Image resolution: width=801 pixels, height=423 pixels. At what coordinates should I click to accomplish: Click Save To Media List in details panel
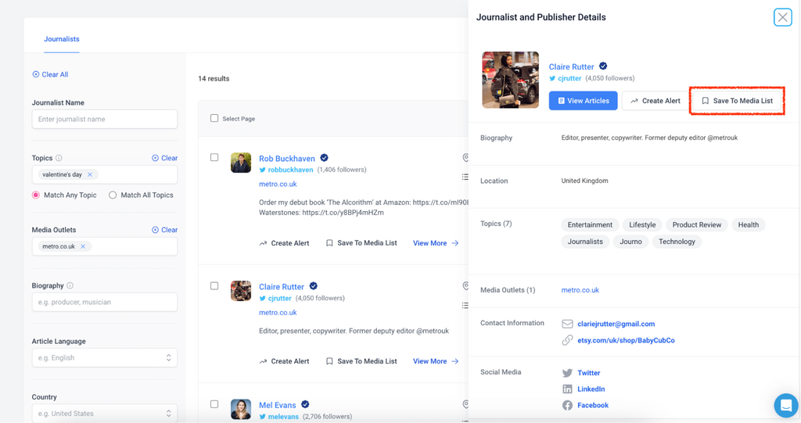[x=736, y=101]
